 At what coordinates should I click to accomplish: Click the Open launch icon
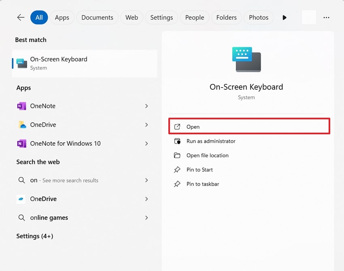177,127
